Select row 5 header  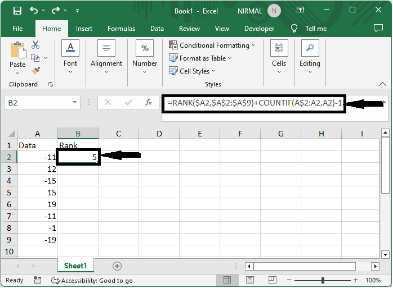tap(9, 193)
